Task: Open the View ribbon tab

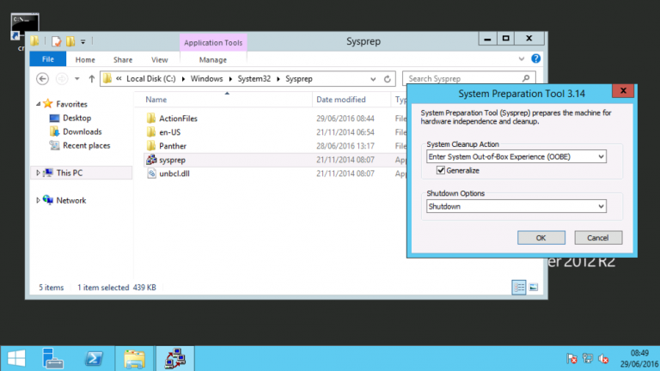Action: pyautogui.click(x=160, y=60)
